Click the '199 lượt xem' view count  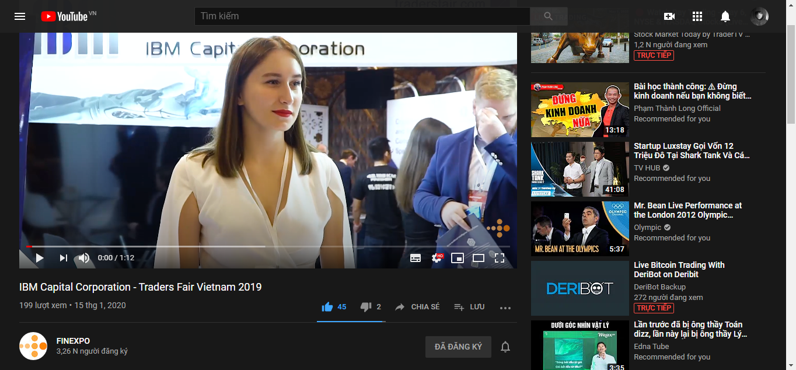pyautogui.click(x=43, y=305)
